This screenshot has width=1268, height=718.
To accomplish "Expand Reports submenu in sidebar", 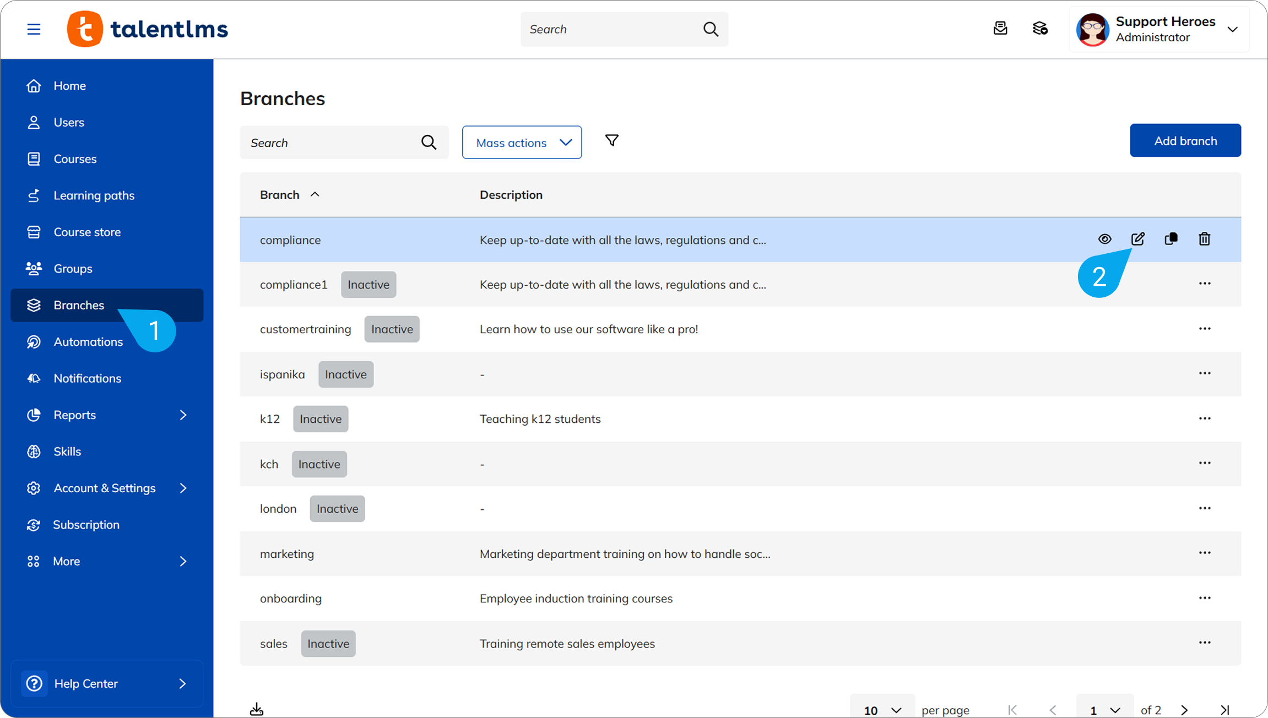I will coord(183,415).
